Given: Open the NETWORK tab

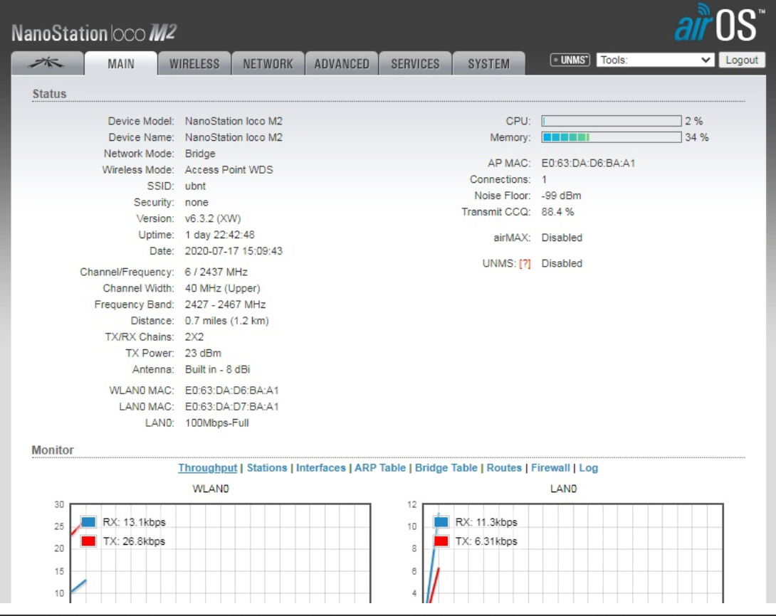Looking at the screenshot, I should [268, 63].
